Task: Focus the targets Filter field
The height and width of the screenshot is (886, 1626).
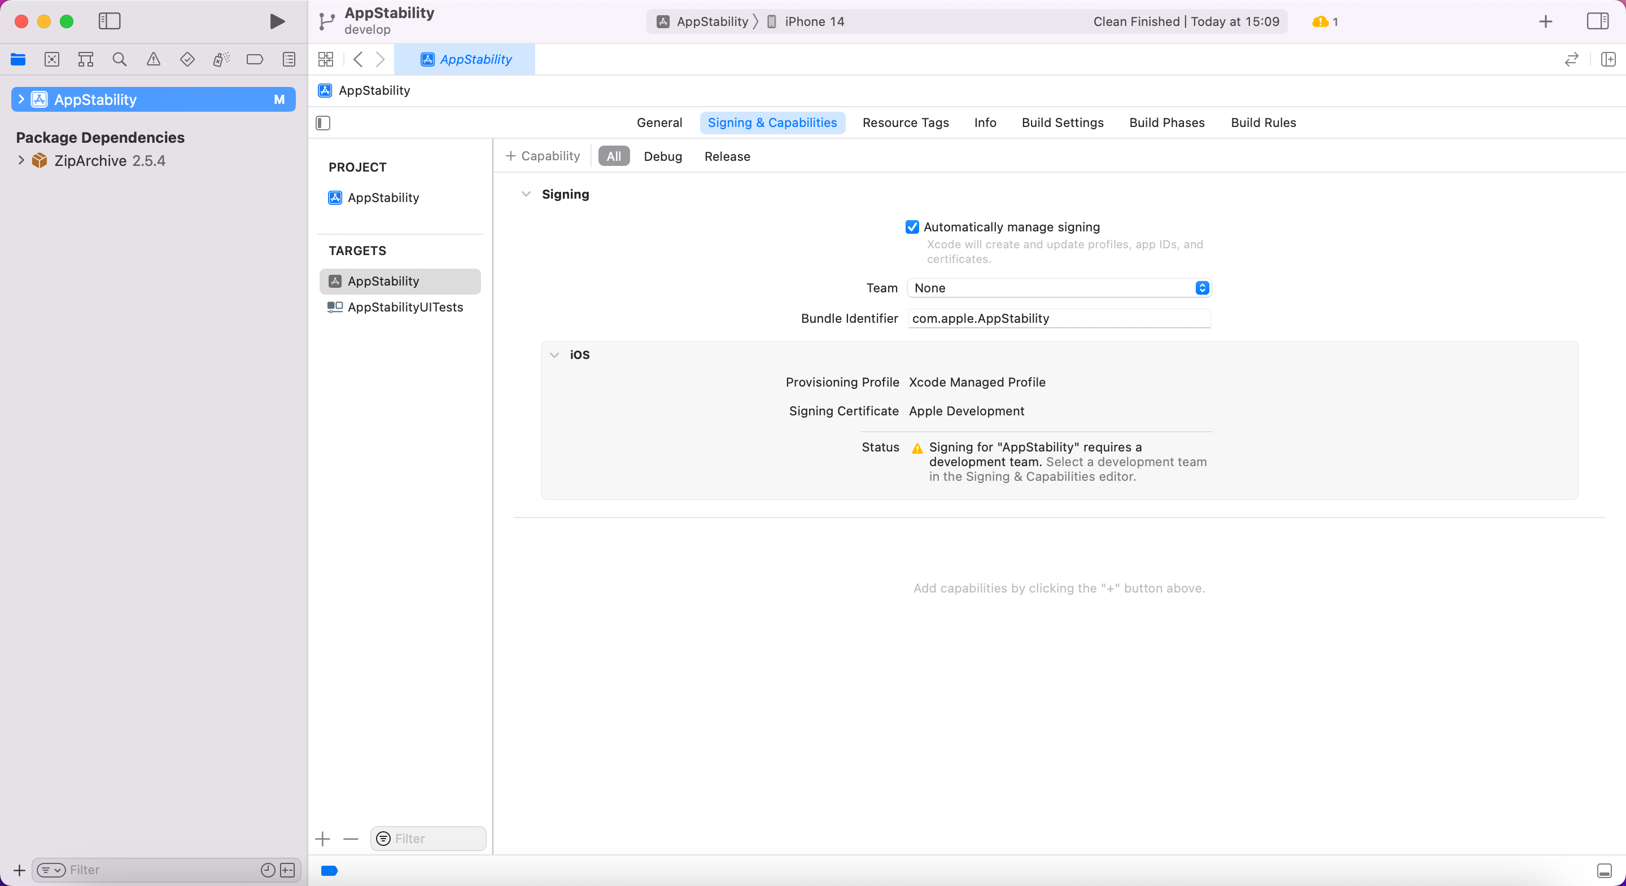Action: point(428,839)
